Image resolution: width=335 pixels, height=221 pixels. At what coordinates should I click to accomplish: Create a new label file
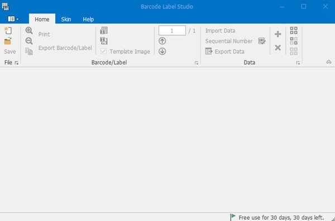coord(8,30)
